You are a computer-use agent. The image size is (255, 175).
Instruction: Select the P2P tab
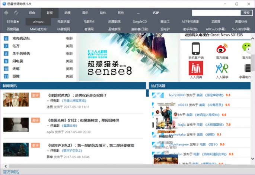[x=156, y=13]
